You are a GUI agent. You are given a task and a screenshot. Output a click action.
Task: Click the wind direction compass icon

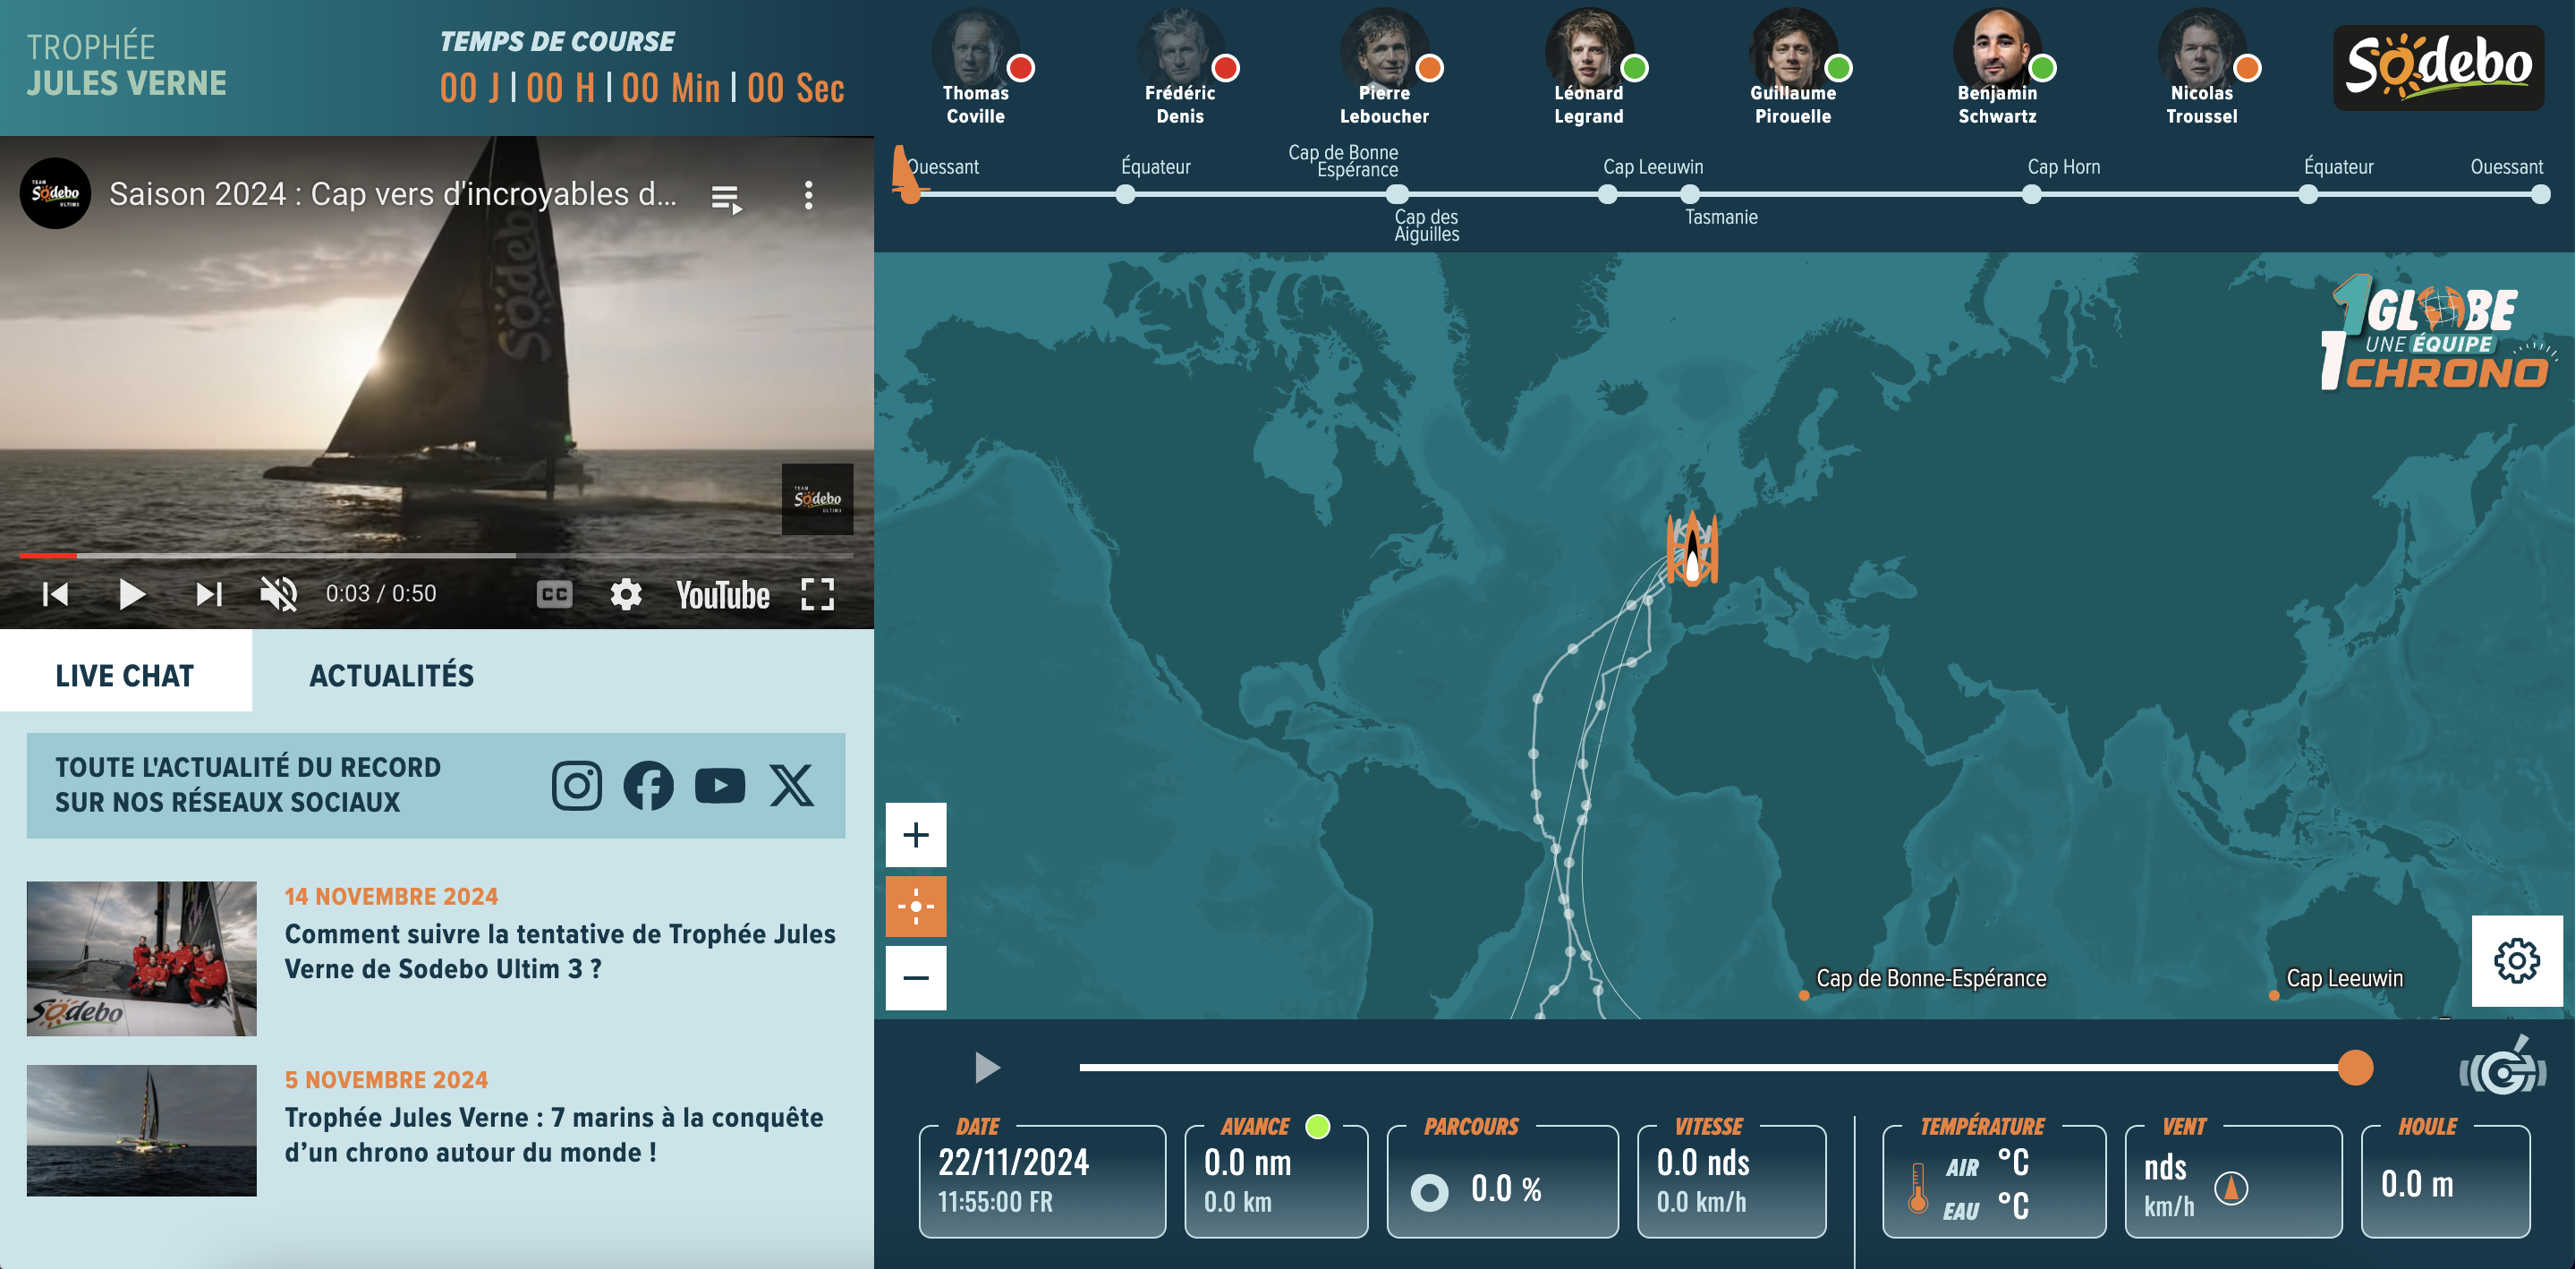(x=2231, y=1188)
